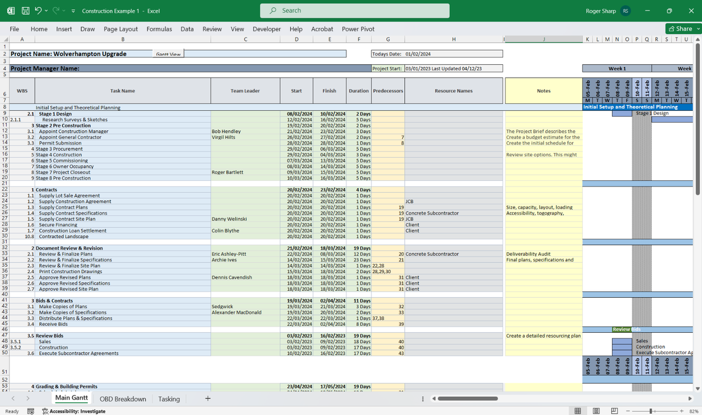This screenshot has width=702, height=415.
Task: Click the Share button
Action: (x=681, y=28)
